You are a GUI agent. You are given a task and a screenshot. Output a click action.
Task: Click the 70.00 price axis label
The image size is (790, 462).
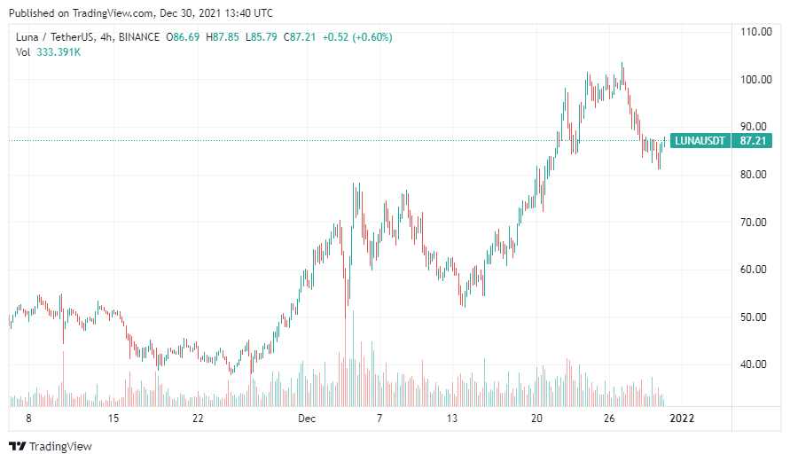754,223
